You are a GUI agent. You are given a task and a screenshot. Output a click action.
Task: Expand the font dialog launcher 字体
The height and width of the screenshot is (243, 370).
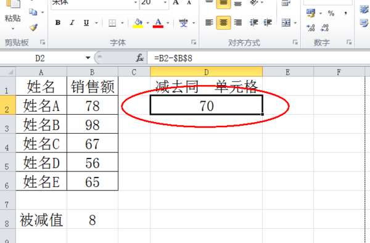pos(194,42)
